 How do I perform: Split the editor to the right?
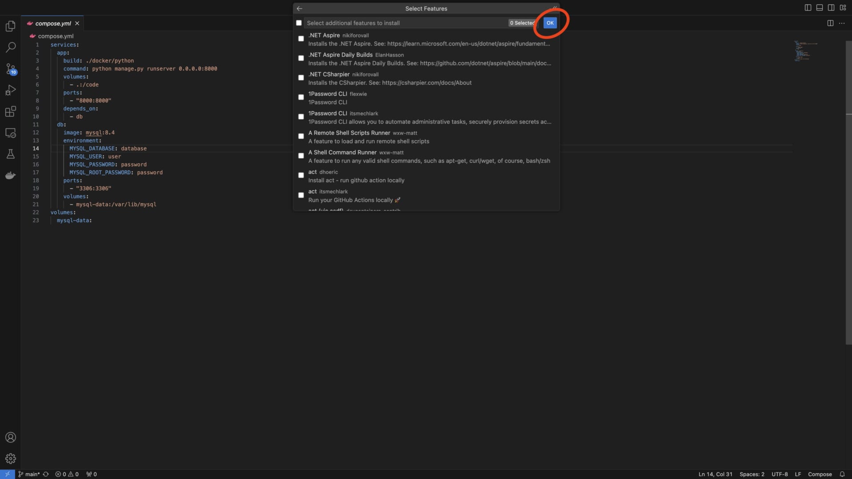[x=830, y=23]
